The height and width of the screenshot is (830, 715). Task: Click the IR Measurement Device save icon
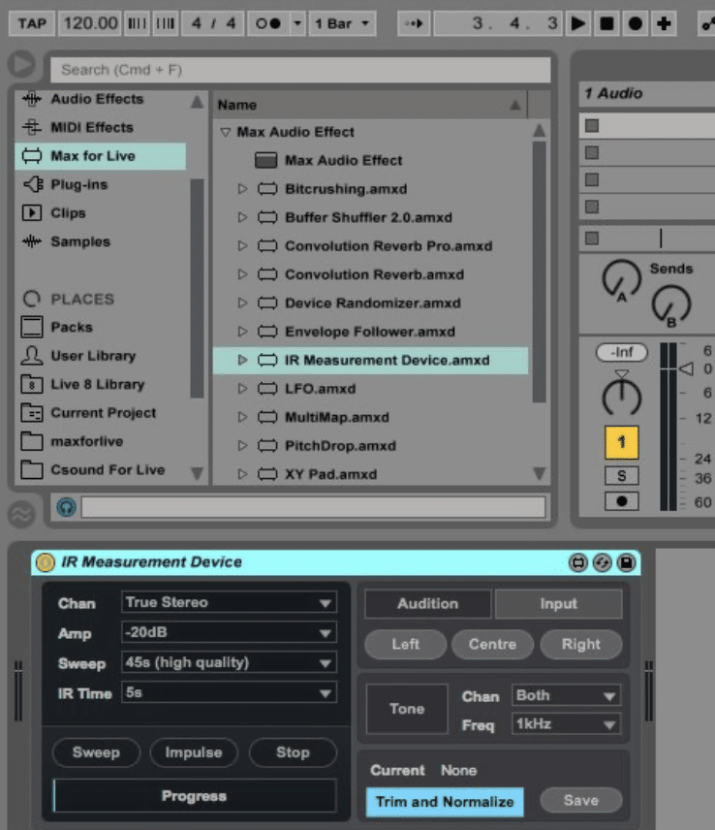(x=626, y=562)
